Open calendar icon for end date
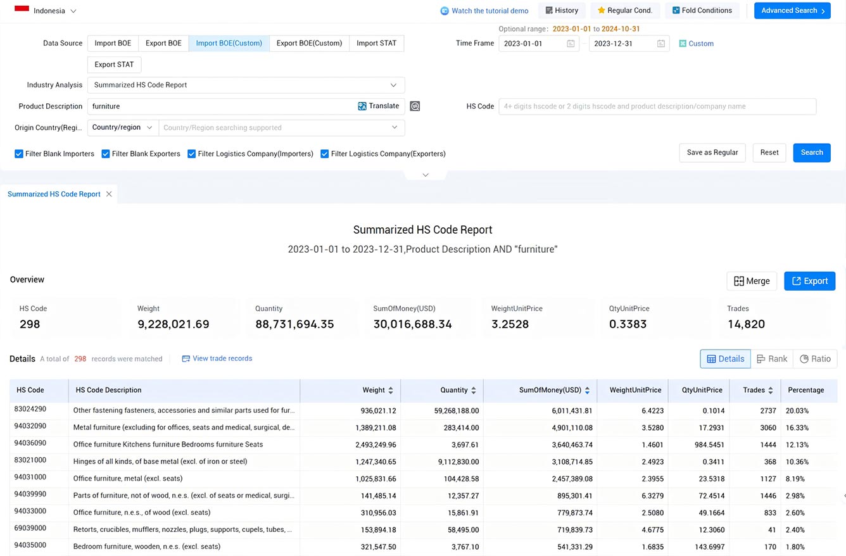 pos(660,44)
